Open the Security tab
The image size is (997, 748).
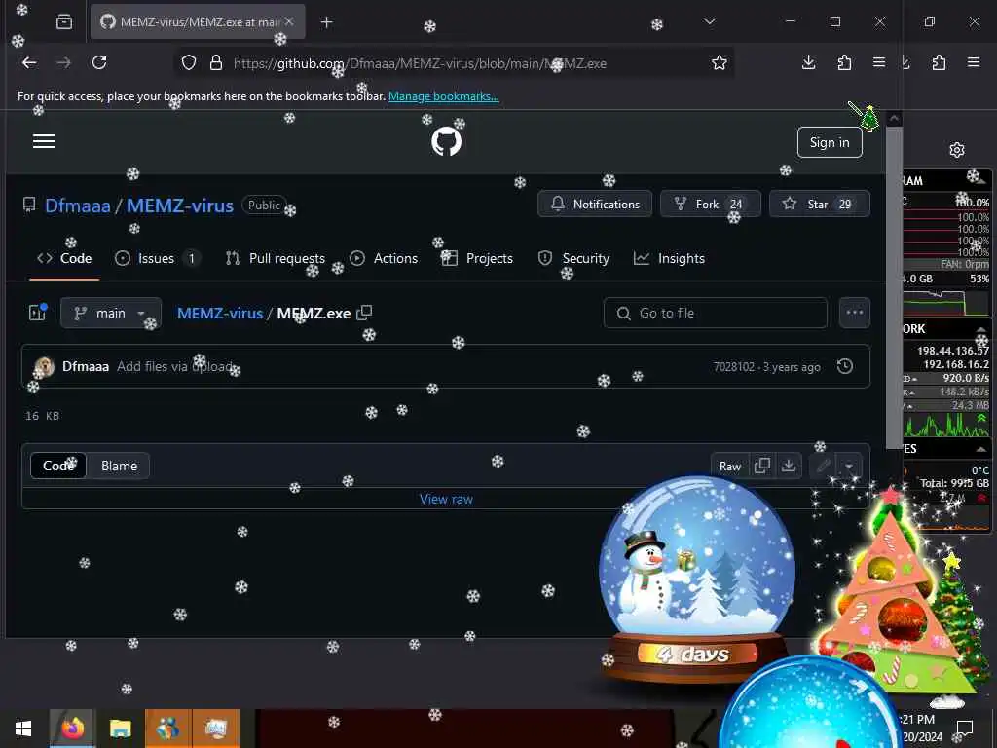[x=573, y=259]
